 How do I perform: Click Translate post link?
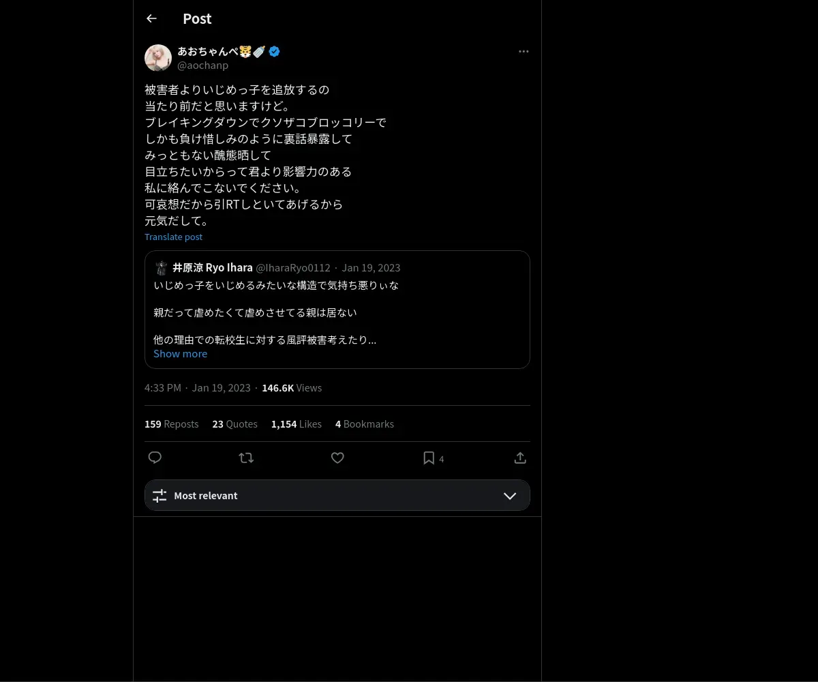(x=173, y=237)
